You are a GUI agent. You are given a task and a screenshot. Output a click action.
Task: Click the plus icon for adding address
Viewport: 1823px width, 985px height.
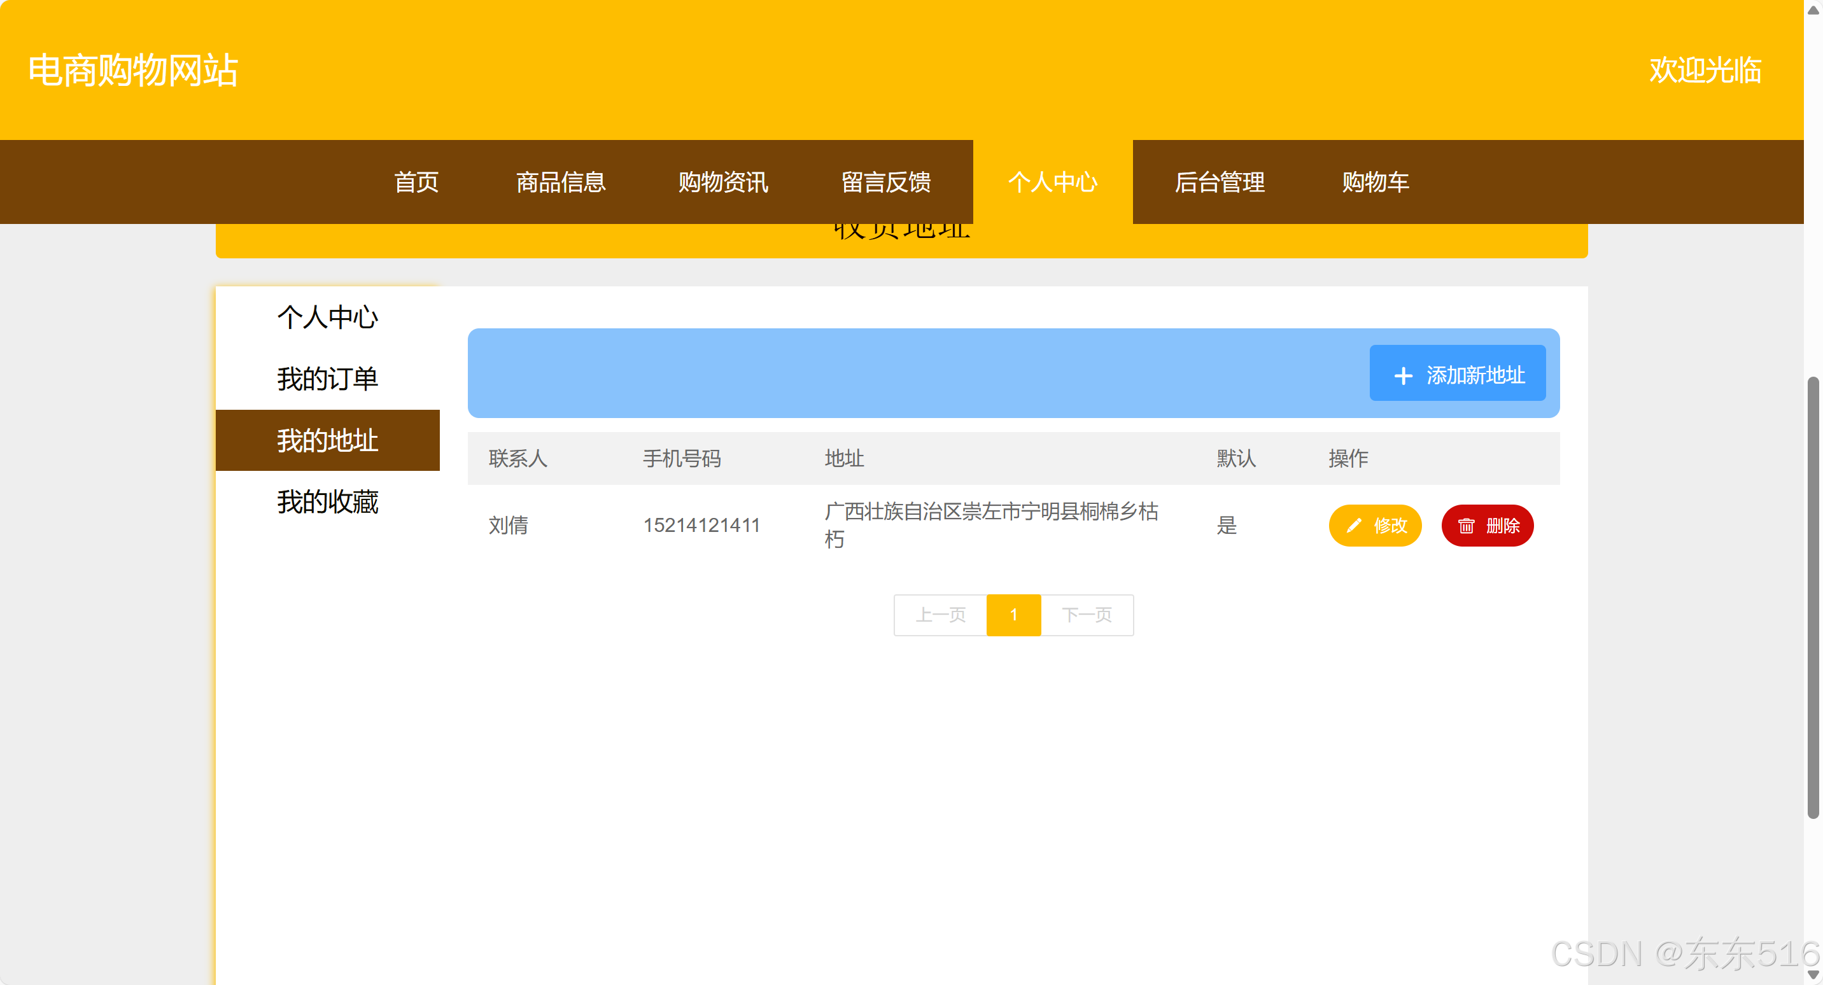tap(1403, 376)
